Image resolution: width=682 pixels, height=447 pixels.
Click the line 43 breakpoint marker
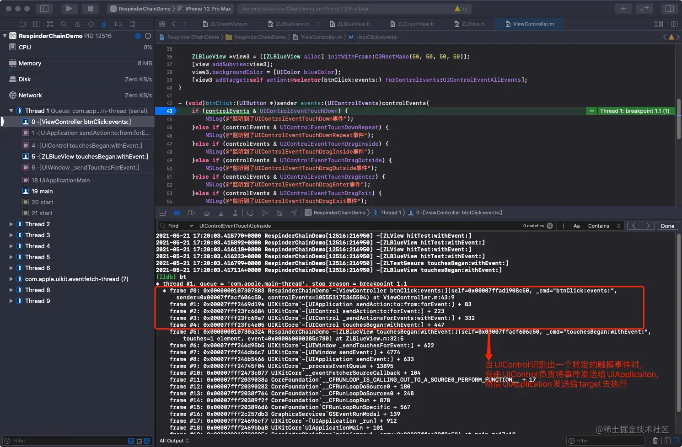pyautogui.click(x=165, y=111)
